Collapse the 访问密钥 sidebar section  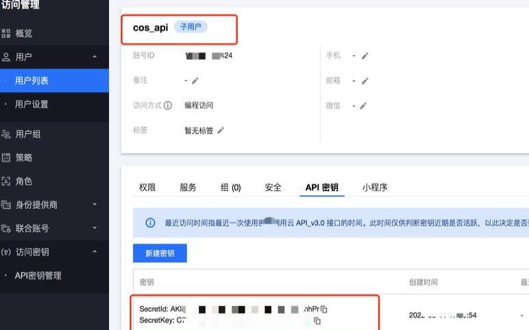tap(95, 251)
